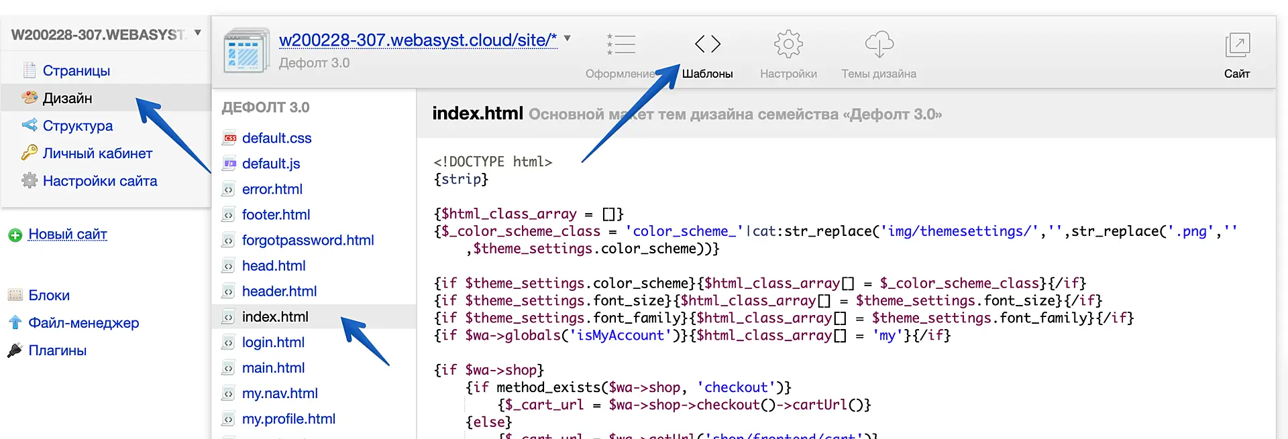
Task: Expand dropdown arrow next to site URL
Action: click(x=568, y=39)
